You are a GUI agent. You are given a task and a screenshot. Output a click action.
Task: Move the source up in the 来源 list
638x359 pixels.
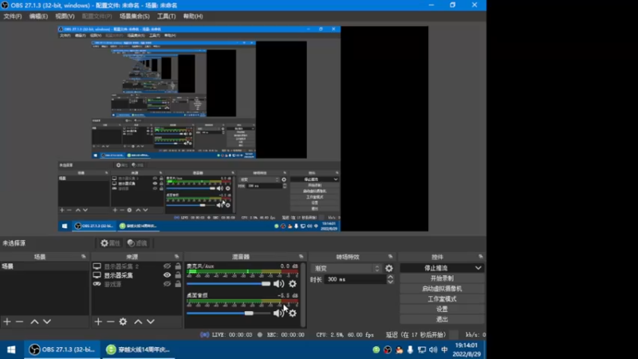[138, 322]
